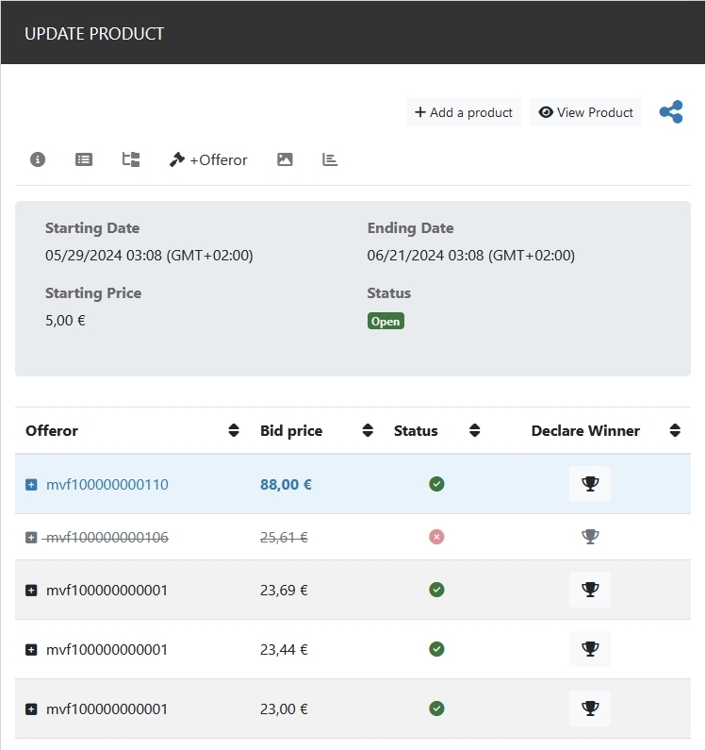Image resolution: width=706 pixels, height=750 pixels.
Task: Toggle red status of the 25,61 € bid
Action: point(436,537)
